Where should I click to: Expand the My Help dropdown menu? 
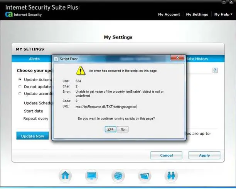pos(223,14)
